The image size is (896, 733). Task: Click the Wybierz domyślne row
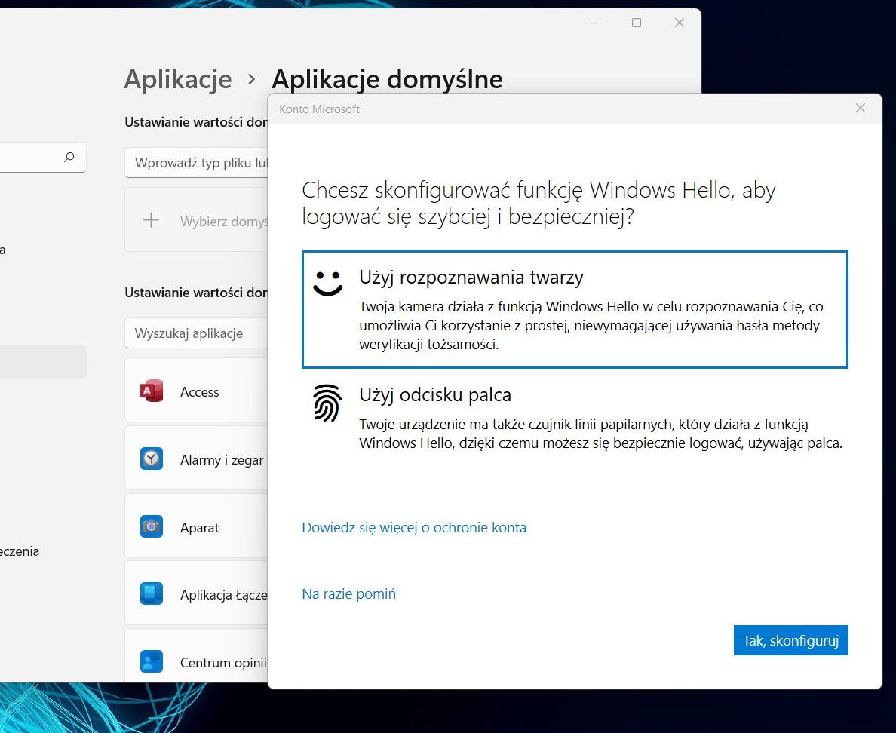click(x=196, y=220)
